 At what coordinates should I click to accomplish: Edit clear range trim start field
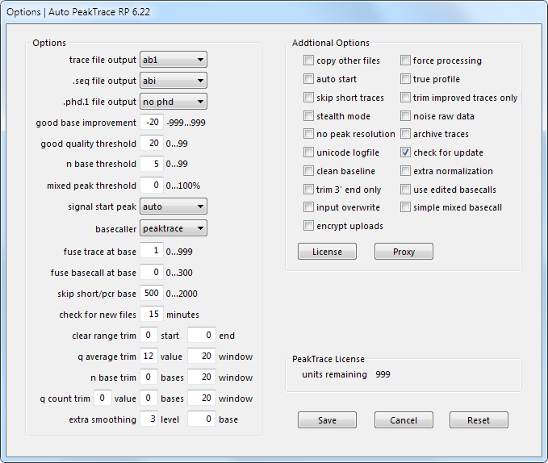(149, 335)
